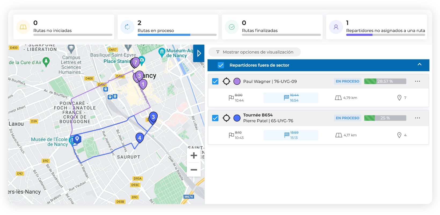Open more options for Tournée B654
The height and width of the screenshot is (215, 440).
click(417, 118)
